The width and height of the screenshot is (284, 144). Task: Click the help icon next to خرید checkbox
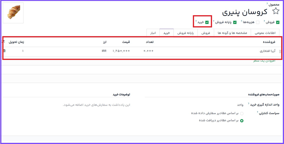196,21
